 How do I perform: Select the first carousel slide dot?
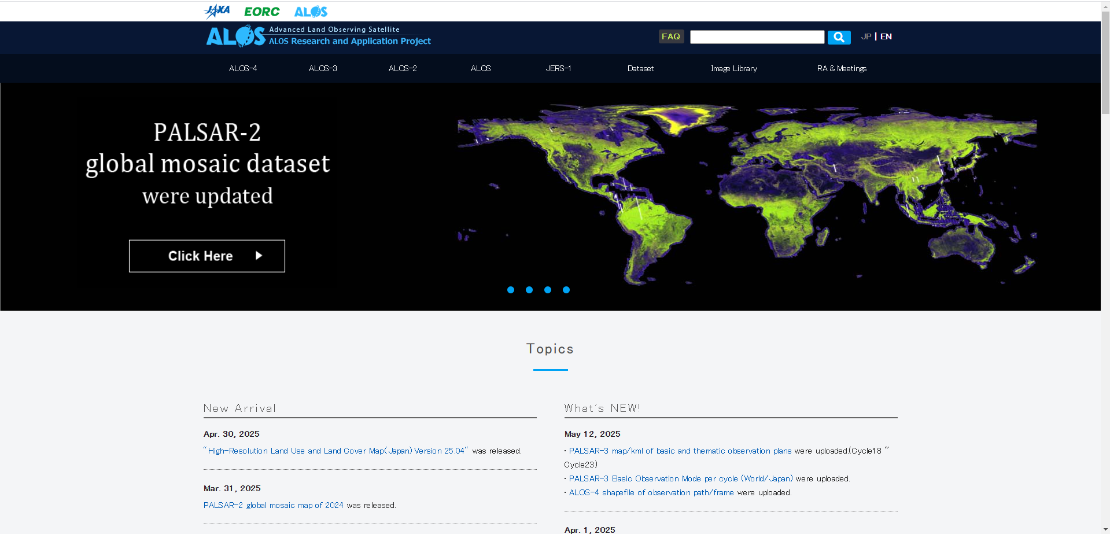point(511,290)
